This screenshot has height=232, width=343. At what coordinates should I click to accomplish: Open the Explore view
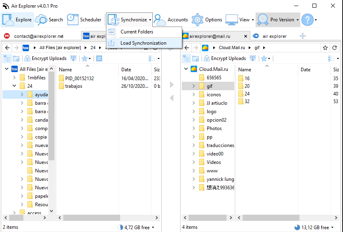[17, 20]
